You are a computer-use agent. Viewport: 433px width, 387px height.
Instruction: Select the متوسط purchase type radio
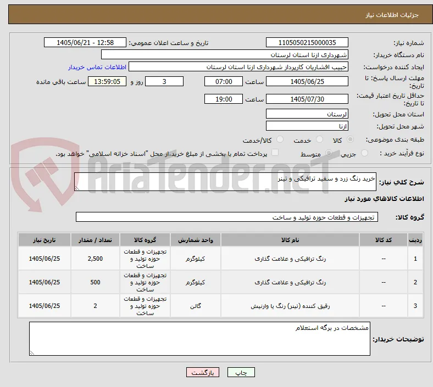coord(329,153)
